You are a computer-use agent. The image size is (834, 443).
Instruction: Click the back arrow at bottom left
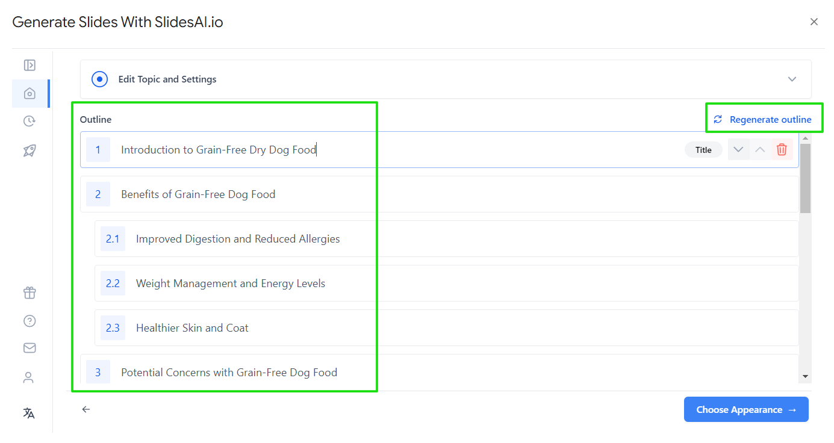point(86,409)
